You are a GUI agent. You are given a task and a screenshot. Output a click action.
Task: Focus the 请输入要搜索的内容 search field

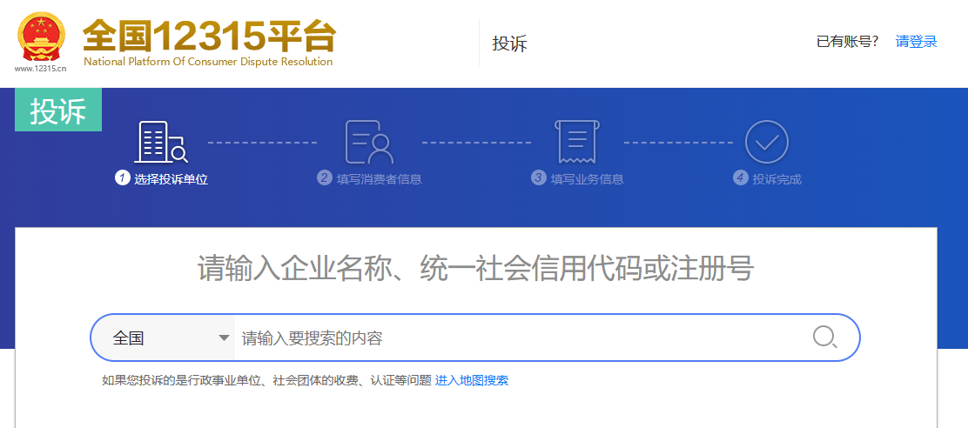521,338
